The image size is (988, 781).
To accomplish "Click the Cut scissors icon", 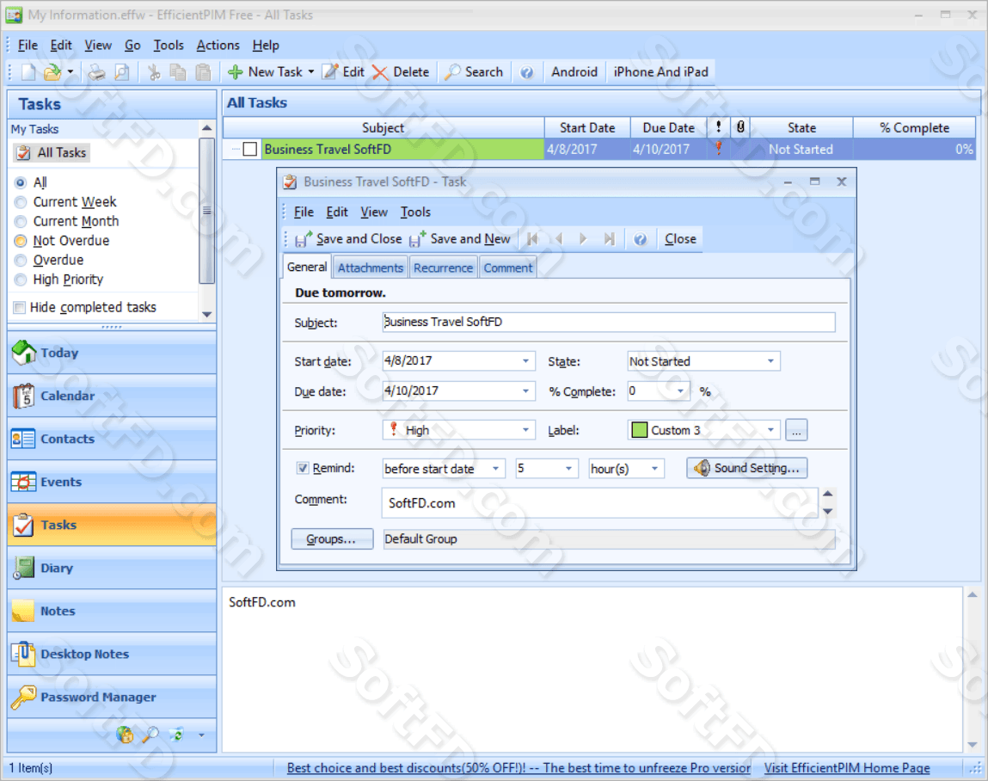I will tap(154, 72).
